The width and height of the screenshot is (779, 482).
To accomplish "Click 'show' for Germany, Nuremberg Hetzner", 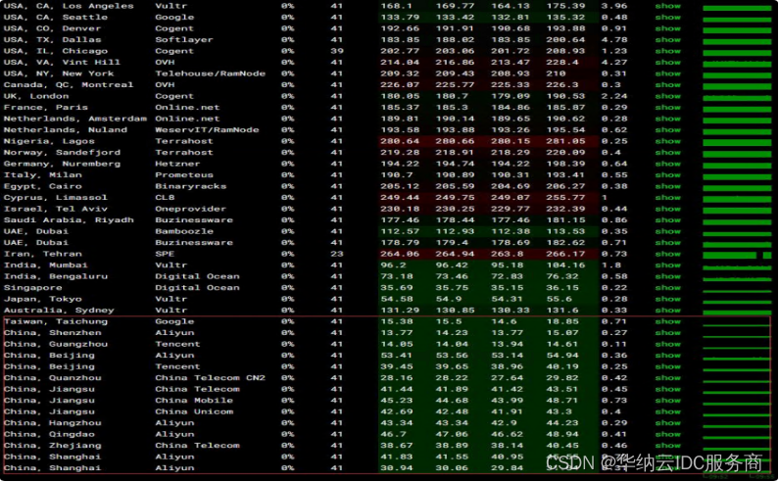I will (x=667, y=164).
